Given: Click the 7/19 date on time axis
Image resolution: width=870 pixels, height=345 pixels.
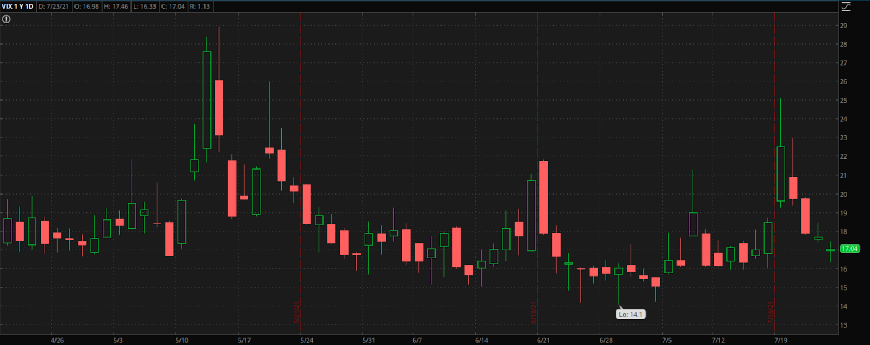Looking at the screenshot, I should click(781, 341).
